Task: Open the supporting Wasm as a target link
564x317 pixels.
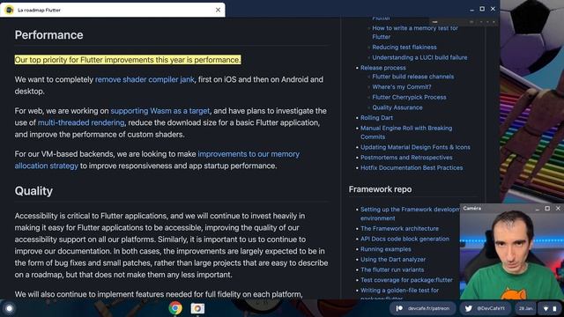Action: click(160, 111)
